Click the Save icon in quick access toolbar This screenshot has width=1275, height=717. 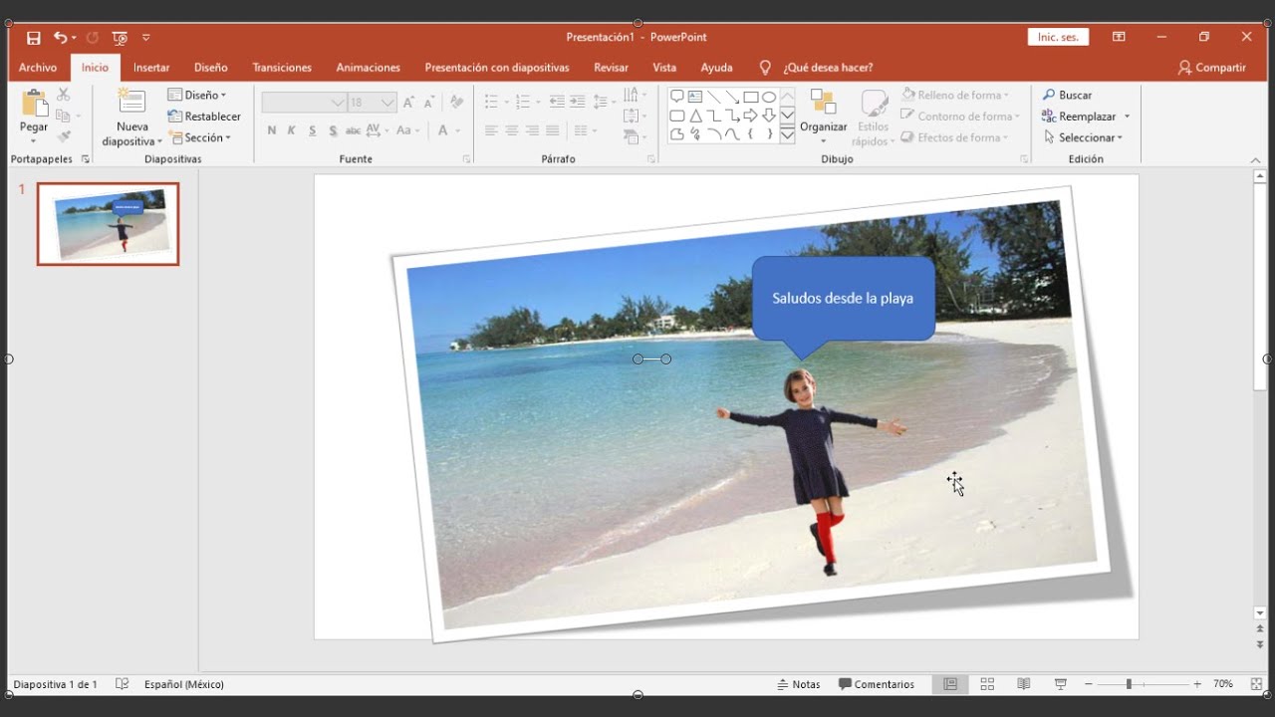[34, 38]
